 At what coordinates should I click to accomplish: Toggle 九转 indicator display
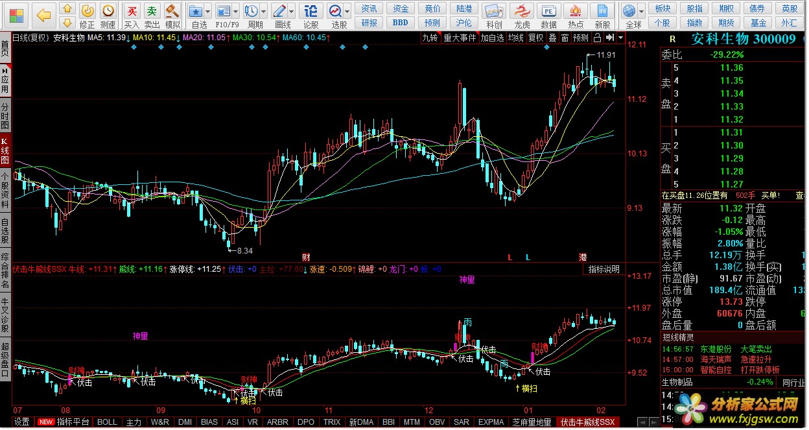(430, 38)
